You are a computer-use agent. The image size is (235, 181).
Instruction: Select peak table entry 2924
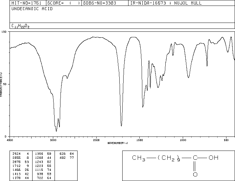click(x=17, y=154)
